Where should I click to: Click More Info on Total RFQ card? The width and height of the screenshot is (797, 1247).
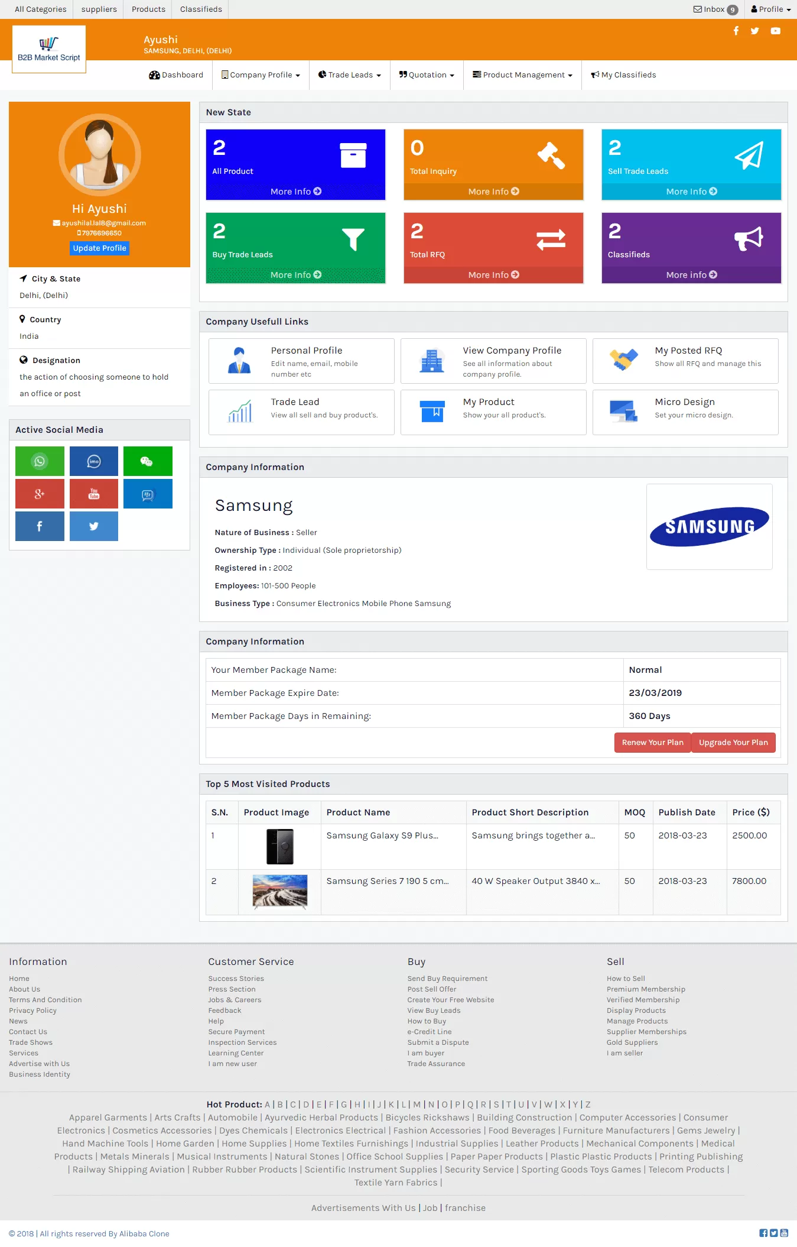point(493,275)
